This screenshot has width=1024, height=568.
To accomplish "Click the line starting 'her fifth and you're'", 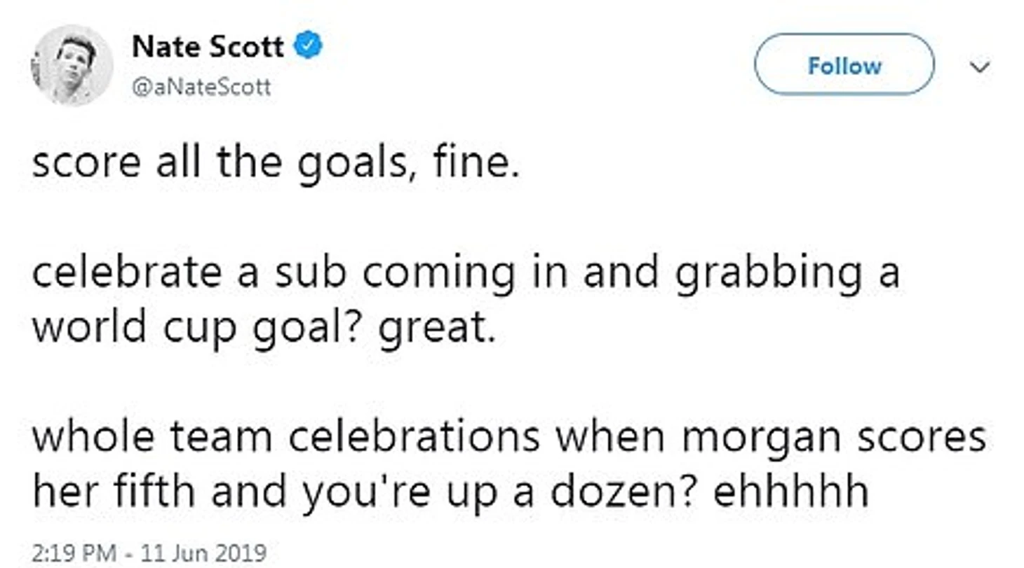I will 450,492.
